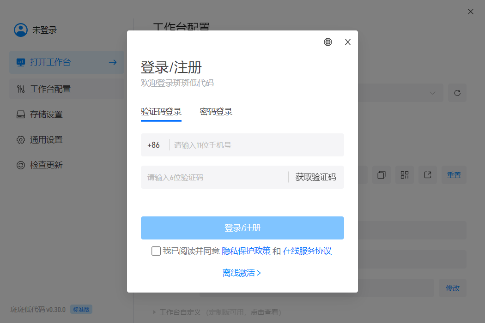Click the drive icon next to 存储设置

(x=21, y=115)
